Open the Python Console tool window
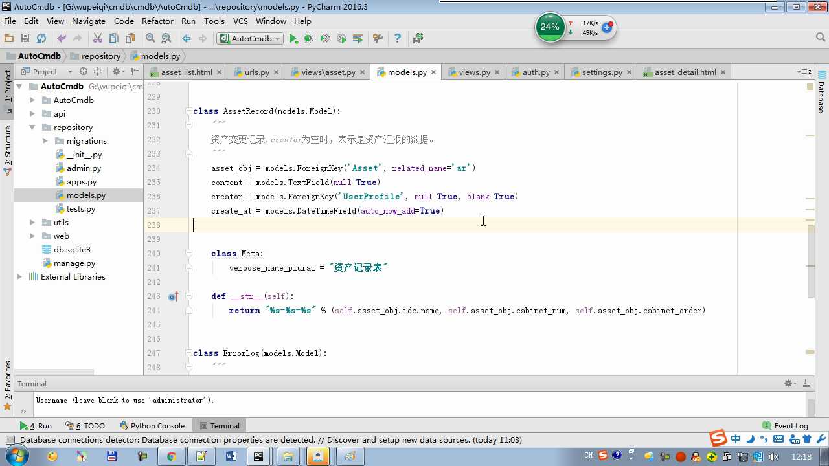Image resolution: width=829 pixels, height=466 pixels. [x=152, y=426]
